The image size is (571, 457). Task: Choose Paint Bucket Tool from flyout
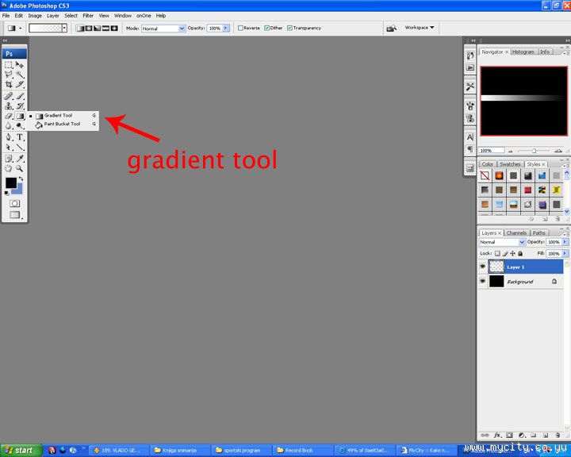(x=63, y=125)
